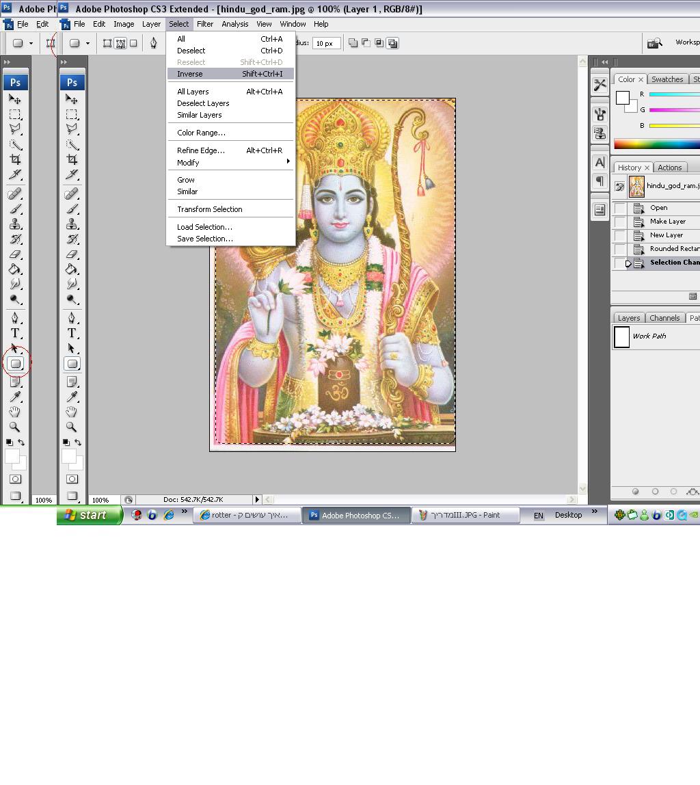The height and width of the screenshot is (785, 700).
Task: Click the red-circled Rounded Rectangle tool
Action: (16, 364)
